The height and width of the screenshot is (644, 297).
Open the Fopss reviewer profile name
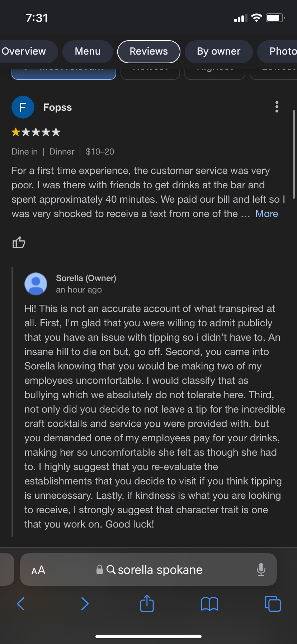coord(57,107)
